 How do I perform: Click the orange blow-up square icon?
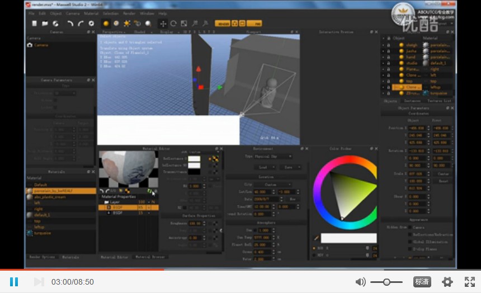pyautogui.click(x=242, y=23)
